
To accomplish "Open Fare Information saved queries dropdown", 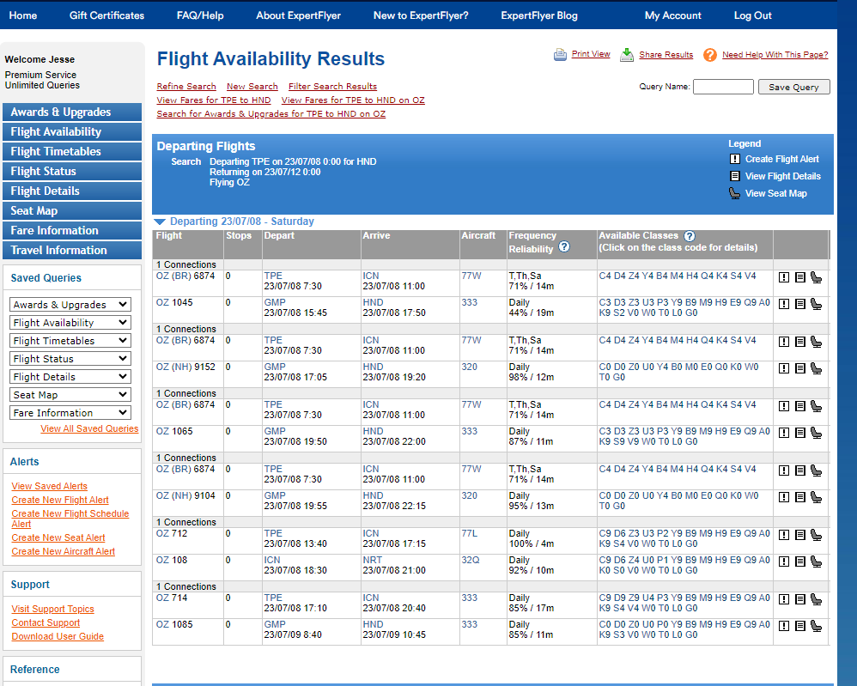I will [x=70, y=413].
